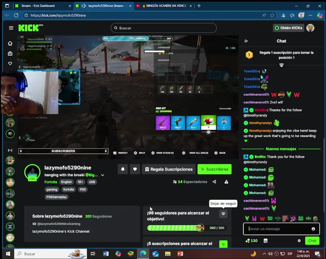The image size is (326, 259).
Task: Open Word from taskbar
Action: click(x=106, y=254)
